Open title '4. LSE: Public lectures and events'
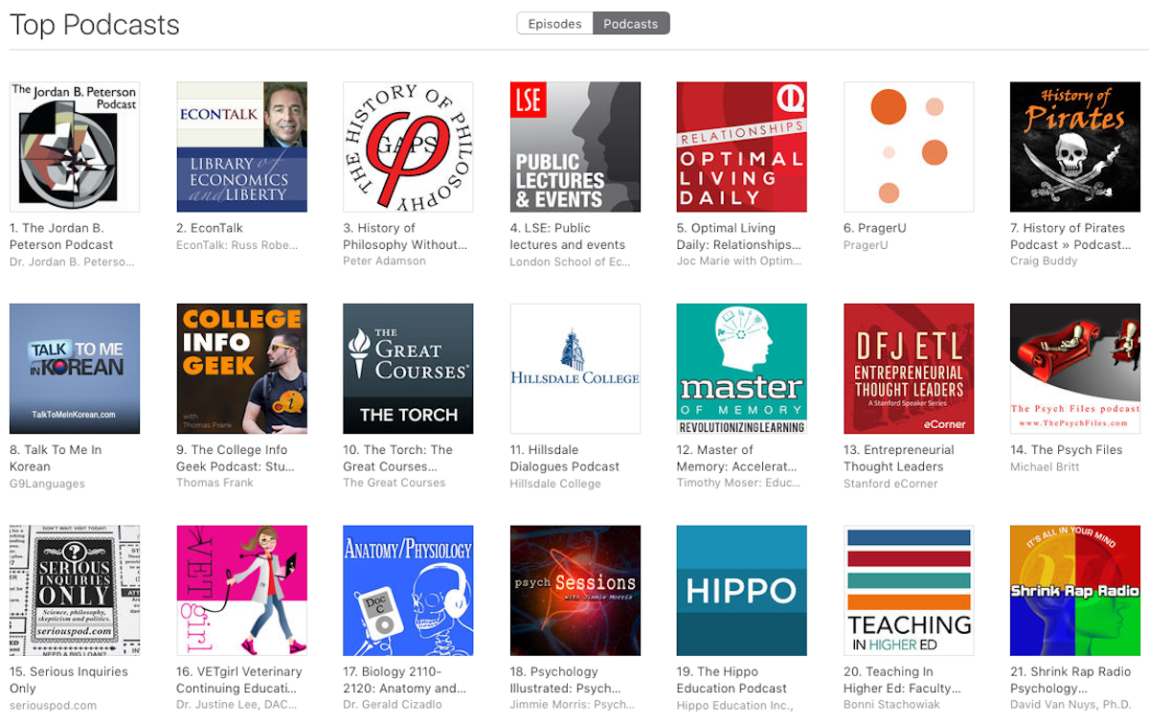 568,237
